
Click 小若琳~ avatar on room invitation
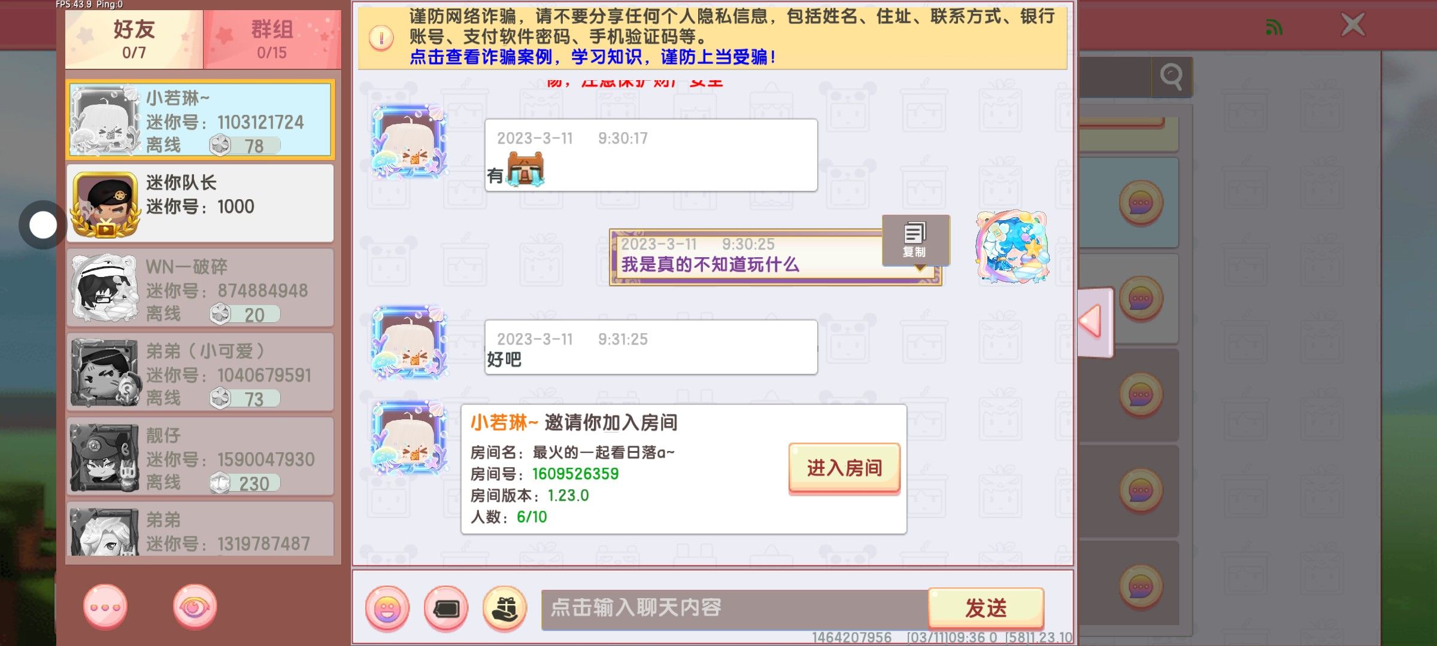[410, 440]
